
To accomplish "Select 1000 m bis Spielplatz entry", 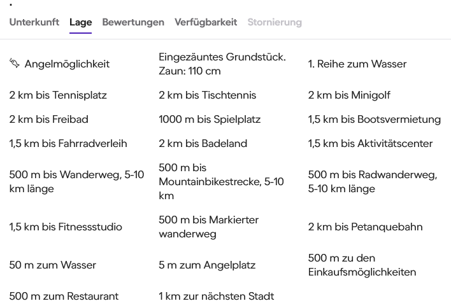I will point(210,119).
